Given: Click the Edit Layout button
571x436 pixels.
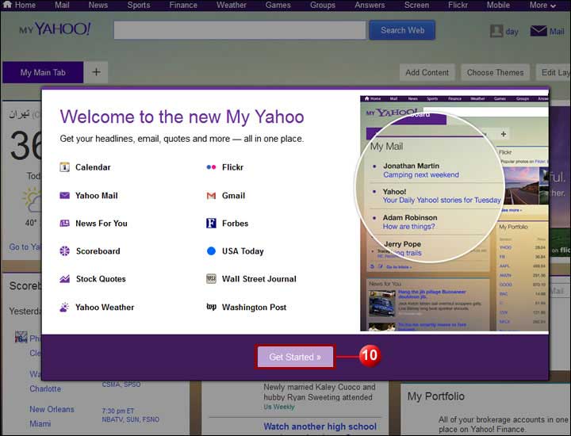Looking at the screenshot, I should point(554,72).
